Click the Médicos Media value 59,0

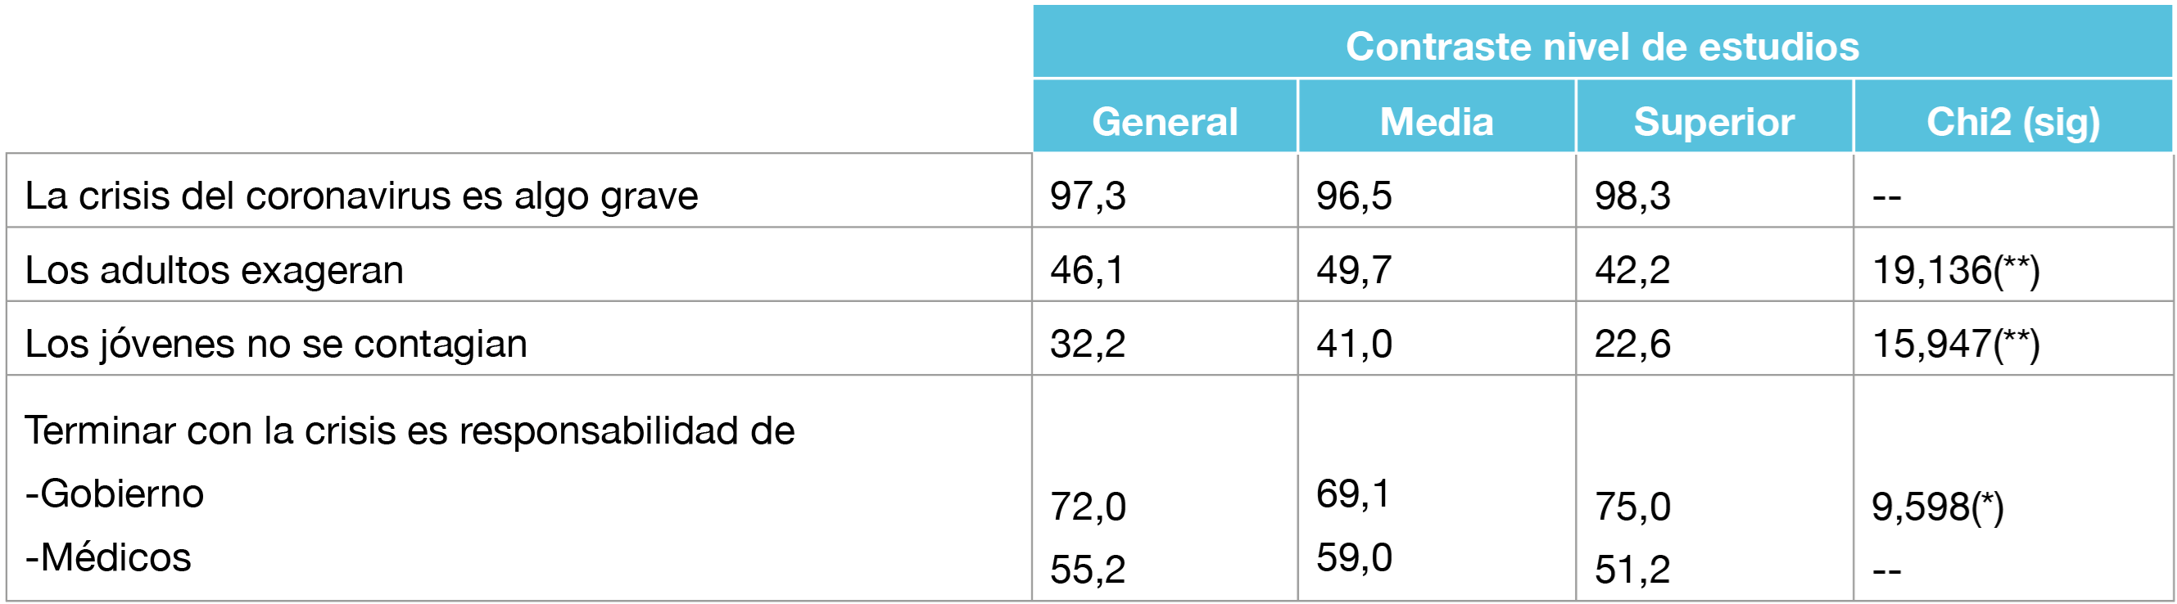1354,557
